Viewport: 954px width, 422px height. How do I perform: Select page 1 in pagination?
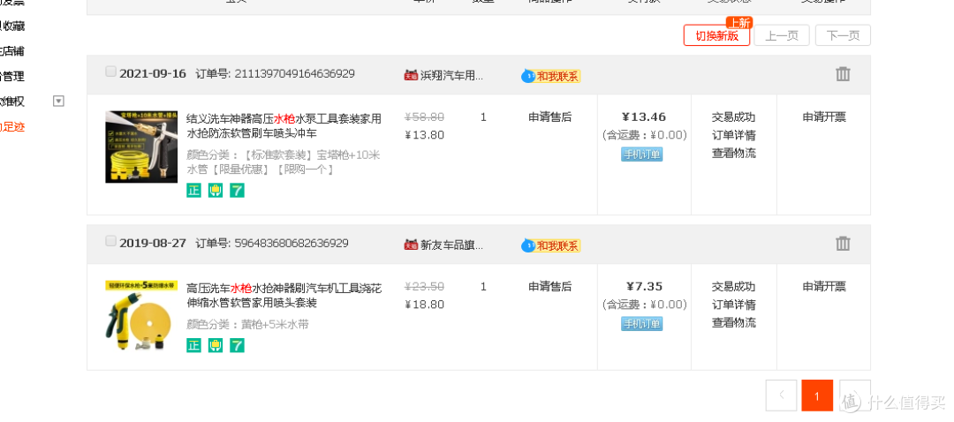point(817,396)
